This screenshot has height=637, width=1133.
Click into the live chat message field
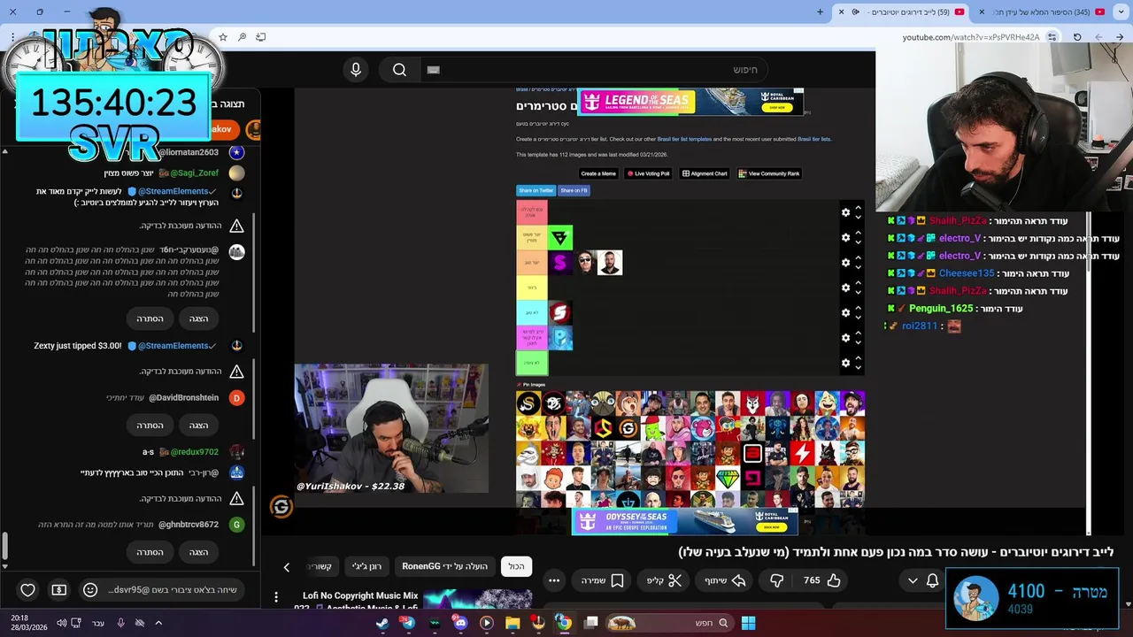point(172,590)
